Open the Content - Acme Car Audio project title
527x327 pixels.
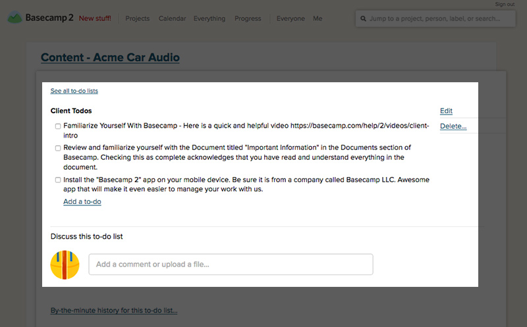(110, 57)
